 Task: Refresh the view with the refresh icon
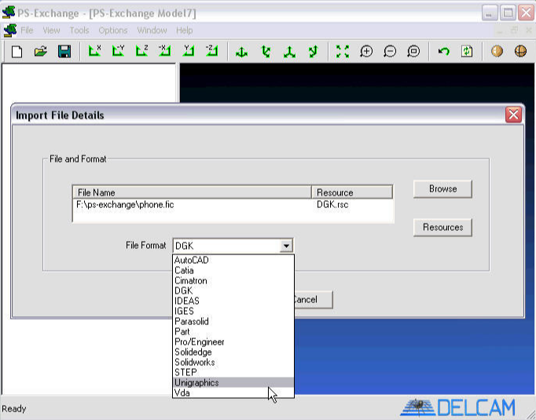tap(467, 52)
